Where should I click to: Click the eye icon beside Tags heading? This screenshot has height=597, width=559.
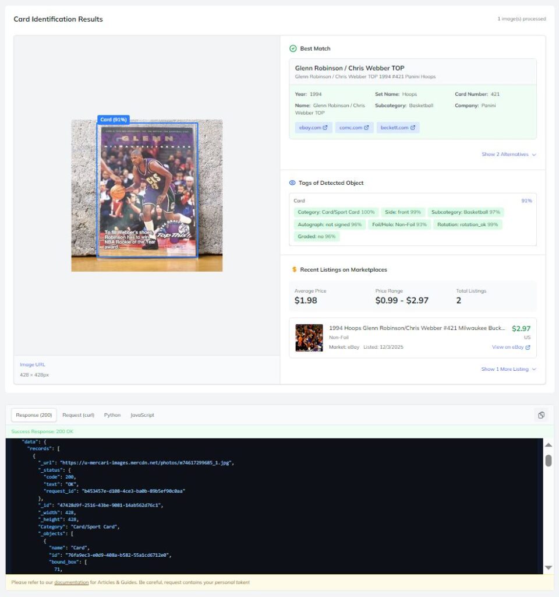(293, 183)
